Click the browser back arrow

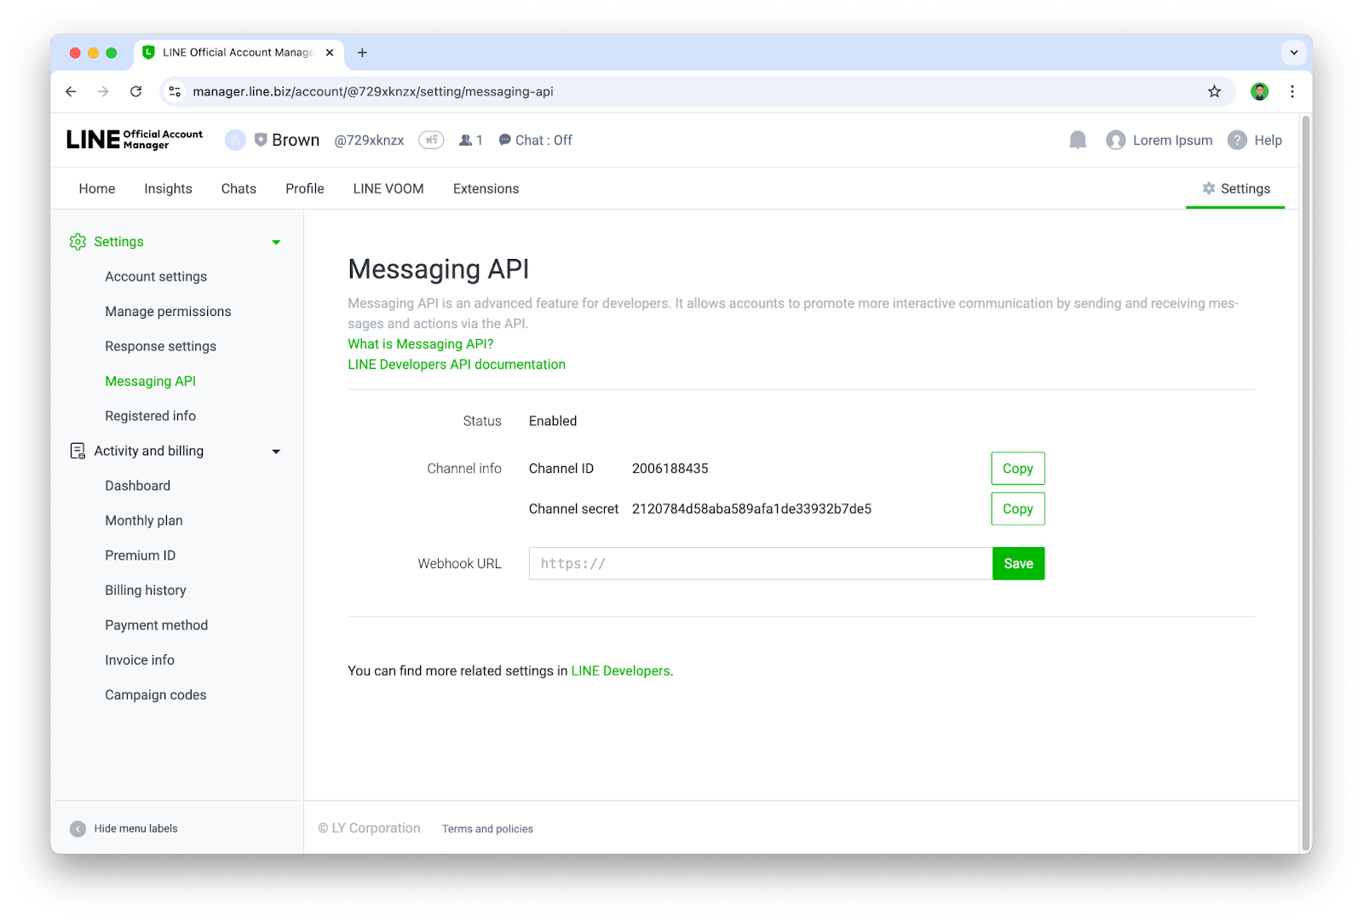point(71,91)
